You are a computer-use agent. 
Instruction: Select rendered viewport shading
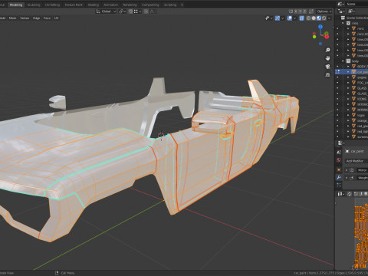(324, 18)
